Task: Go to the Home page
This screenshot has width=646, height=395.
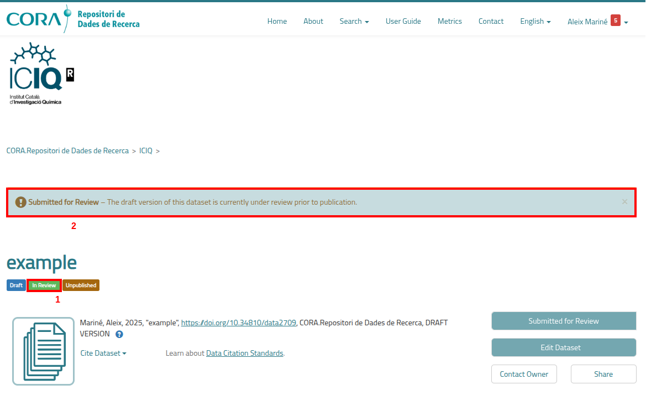Action: (277, 22)
